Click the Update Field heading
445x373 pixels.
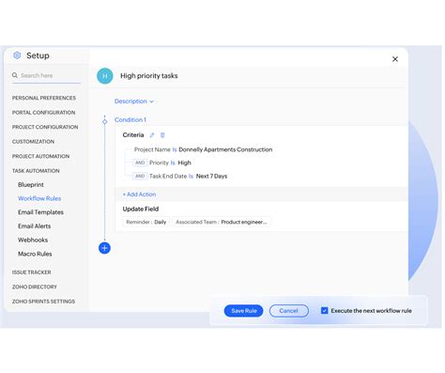[141, 209]
